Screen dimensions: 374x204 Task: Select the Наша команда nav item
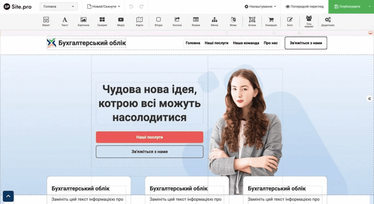[246, 43]
